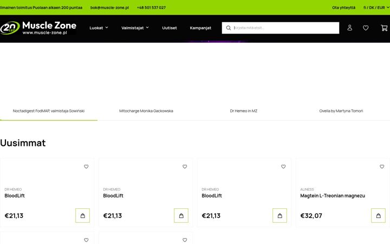Favorite the second BloodLift product
Viewport: 390px width, 244px height.
point(185,166)
